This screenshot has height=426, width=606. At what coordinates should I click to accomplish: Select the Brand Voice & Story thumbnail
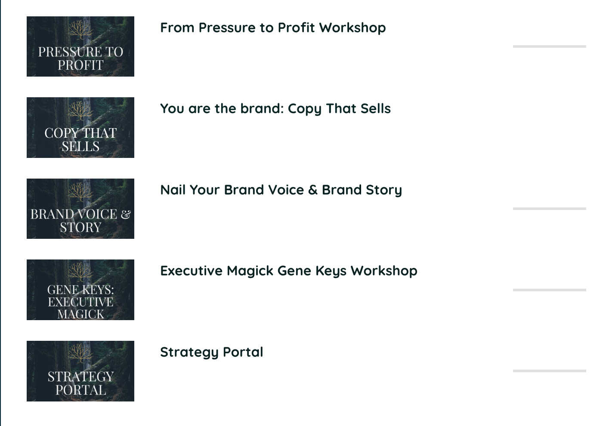click(80, 209)
